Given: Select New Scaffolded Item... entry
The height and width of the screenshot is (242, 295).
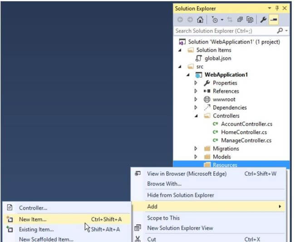Looking at the screenshot, I should click(67, 239).
